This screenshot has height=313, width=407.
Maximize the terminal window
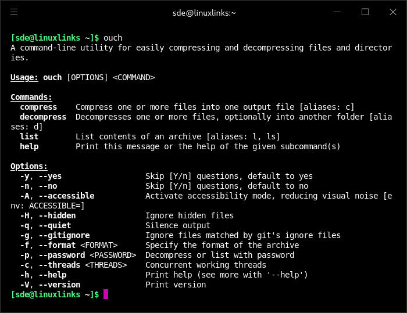[365, 12]
